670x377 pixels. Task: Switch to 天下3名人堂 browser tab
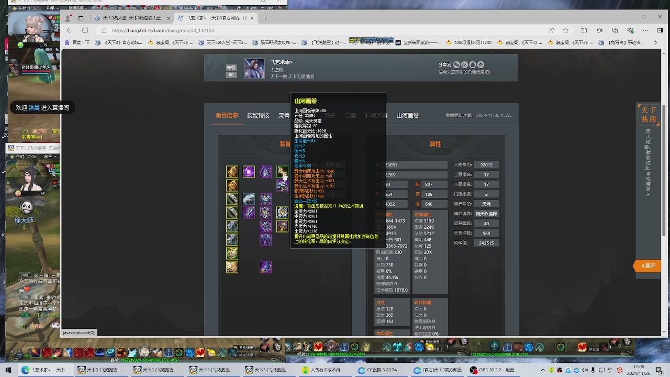click(x=133, y=18)
